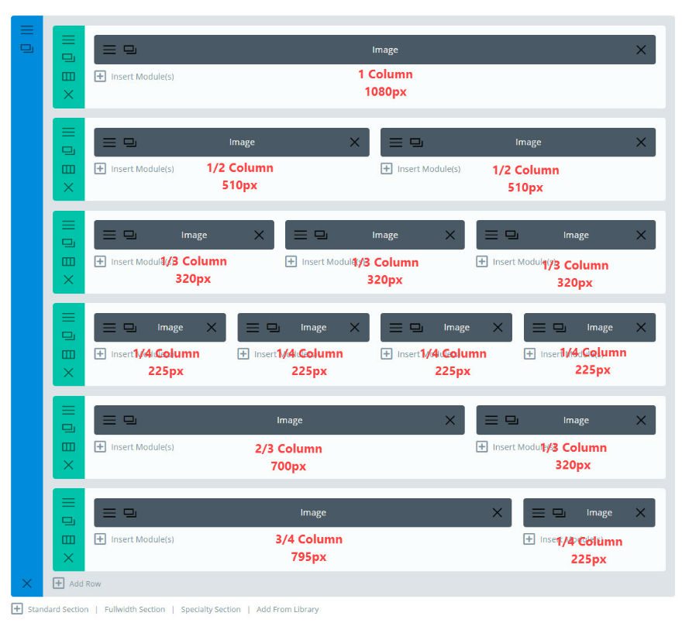Clone the two half-column row

(68, 150)
